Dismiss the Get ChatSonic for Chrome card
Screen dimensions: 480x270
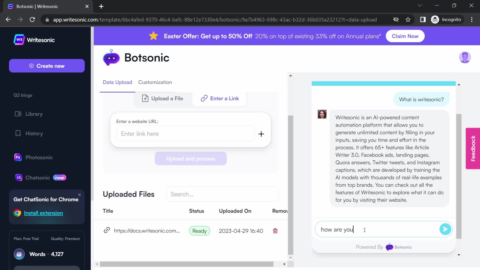[79, 195]
